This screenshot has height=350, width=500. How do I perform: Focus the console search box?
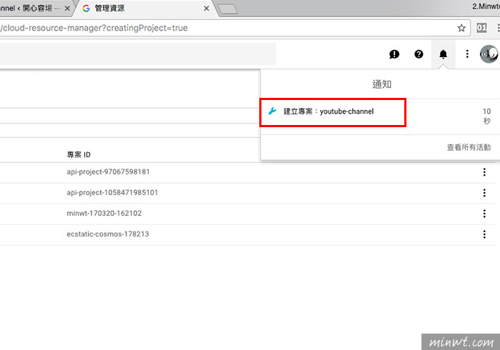coord(137,54)
